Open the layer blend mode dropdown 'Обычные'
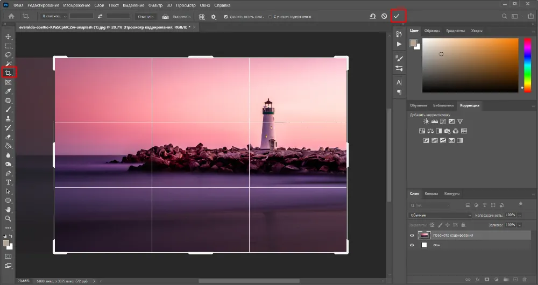Screen dimensions: 538x285 (440, 215)
